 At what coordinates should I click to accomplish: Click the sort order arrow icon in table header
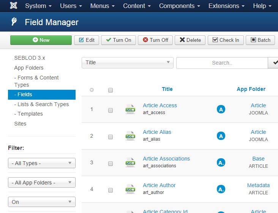[92, 90]
